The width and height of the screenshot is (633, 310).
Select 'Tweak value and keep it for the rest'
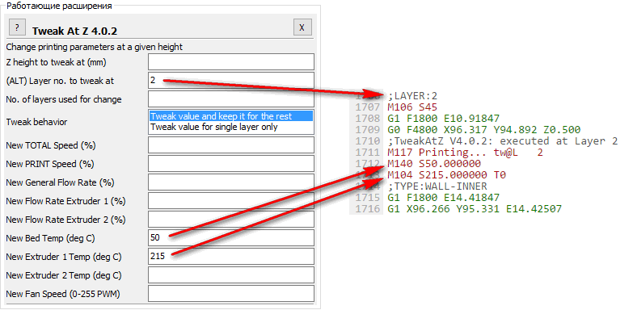tap(231, 116)
